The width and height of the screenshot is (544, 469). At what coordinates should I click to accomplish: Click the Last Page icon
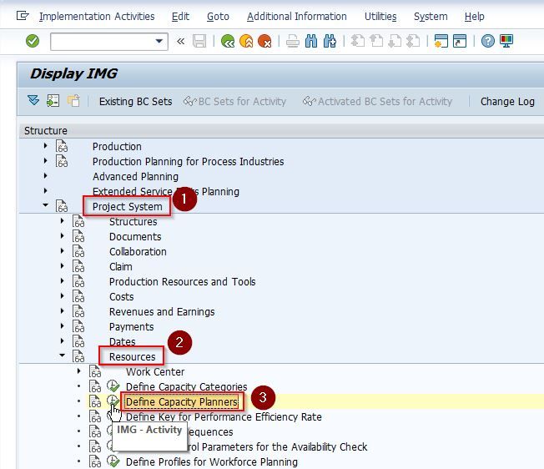pos(413,41)
